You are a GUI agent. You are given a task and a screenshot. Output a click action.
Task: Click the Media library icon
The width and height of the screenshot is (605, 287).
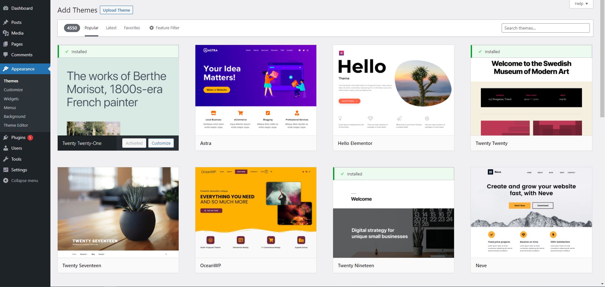[6, 33]
